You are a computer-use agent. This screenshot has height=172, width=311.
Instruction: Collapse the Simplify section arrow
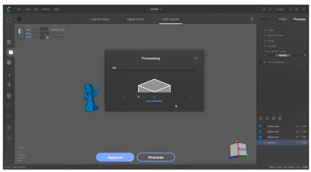pyautogui.click(x=260, y=46)
